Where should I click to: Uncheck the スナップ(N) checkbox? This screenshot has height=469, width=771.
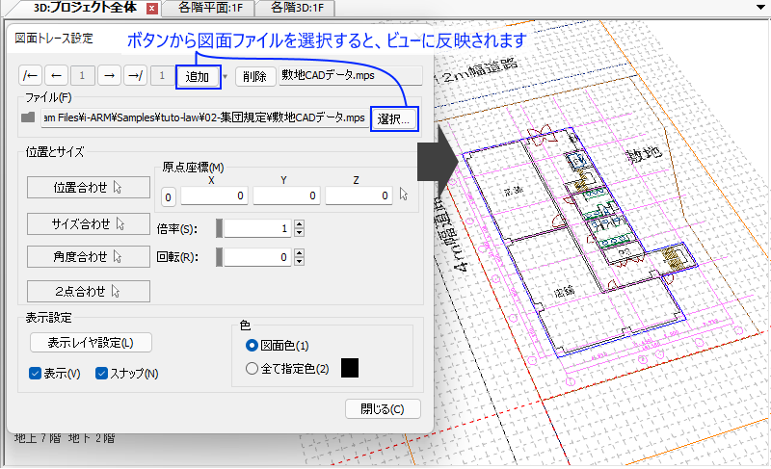(102, 373)
